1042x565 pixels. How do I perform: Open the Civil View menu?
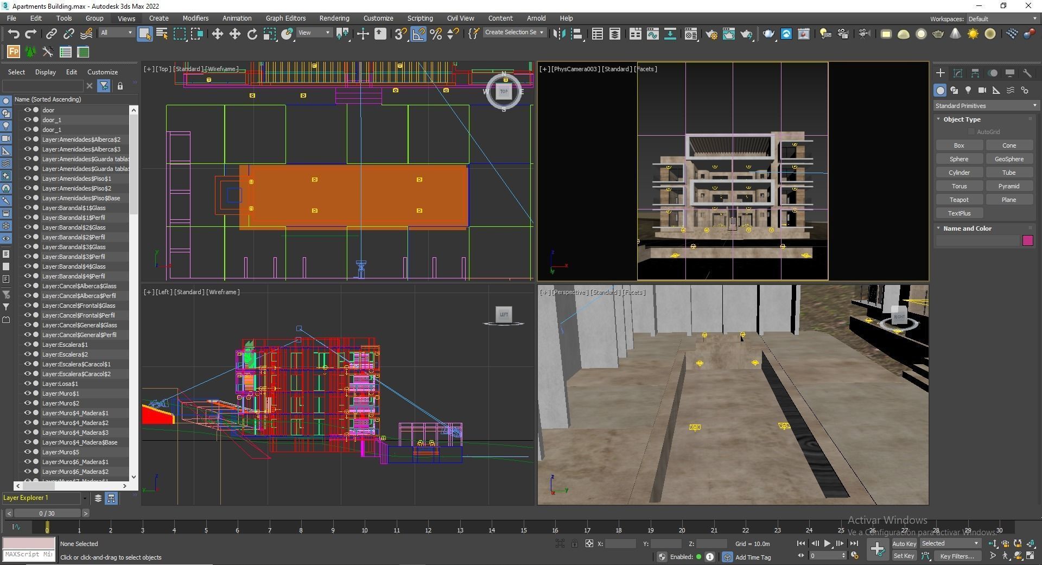click(x=460, y=18)
